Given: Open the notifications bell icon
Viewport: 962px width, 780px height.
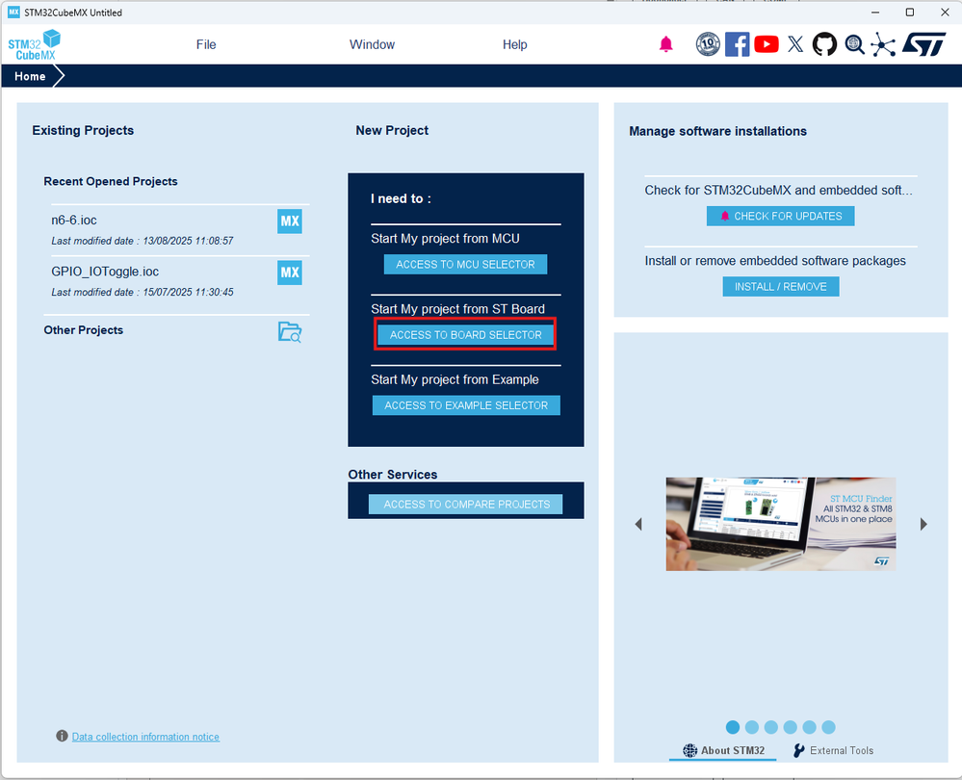Looking at the screenshot, I should click(665, 44).
